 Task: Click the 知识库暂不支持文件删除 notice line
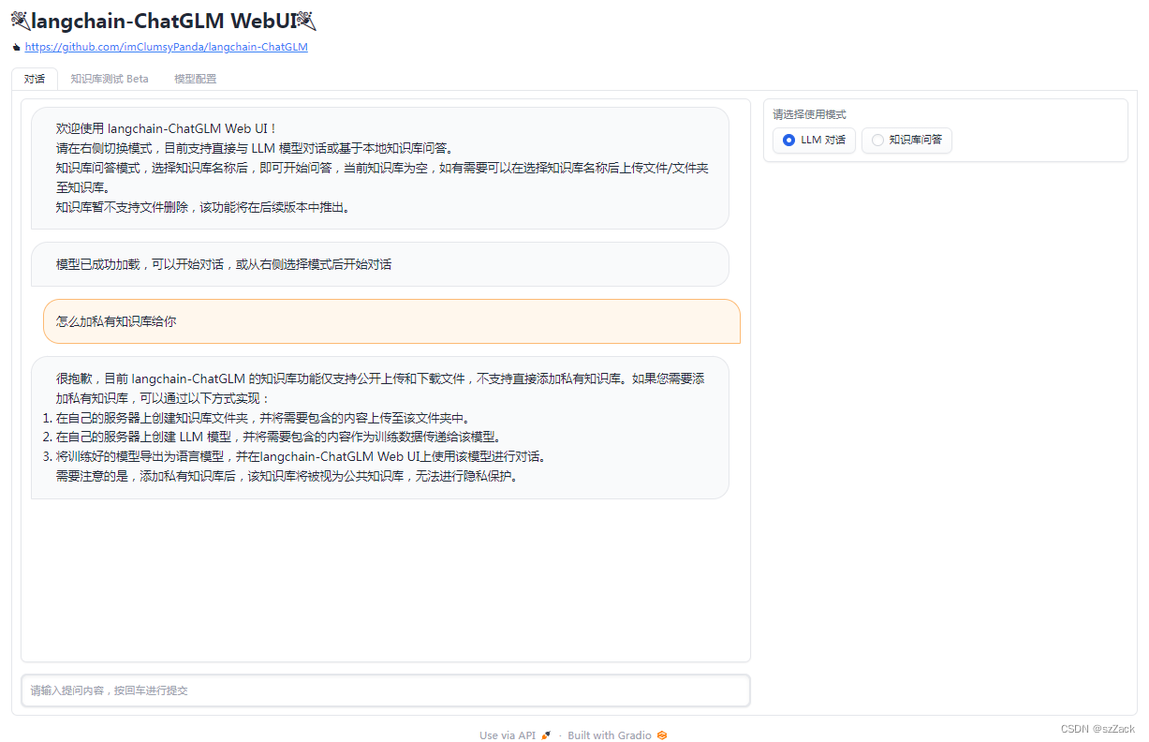tap(203, 207)
